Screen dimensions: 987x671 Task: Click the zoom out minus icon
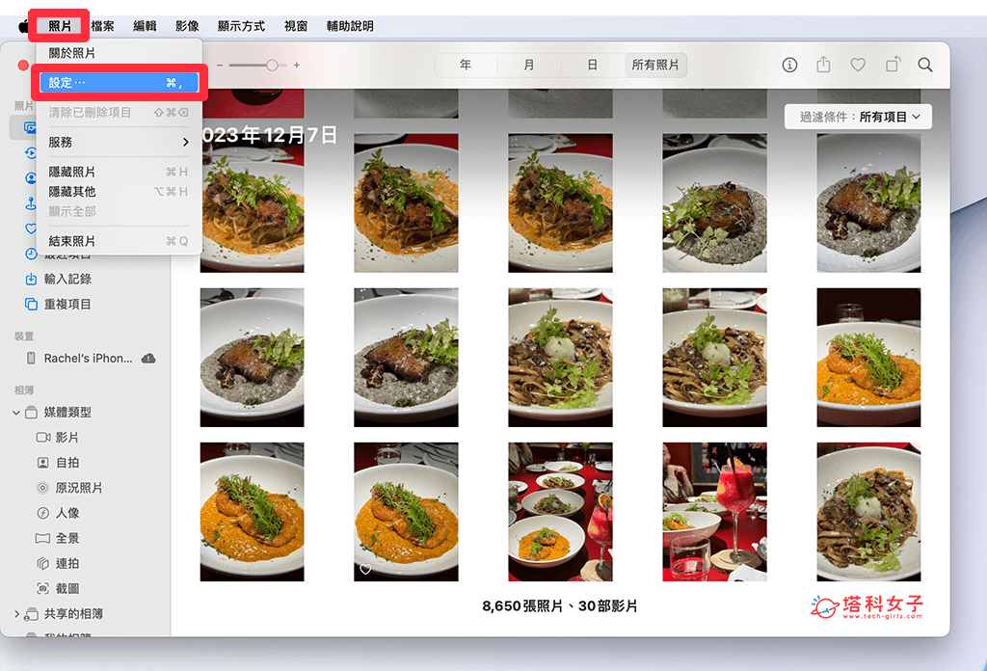coord(220,65)
